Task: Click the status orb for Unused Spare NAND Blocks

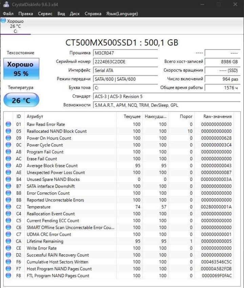Action: click(x=8, y=179)
